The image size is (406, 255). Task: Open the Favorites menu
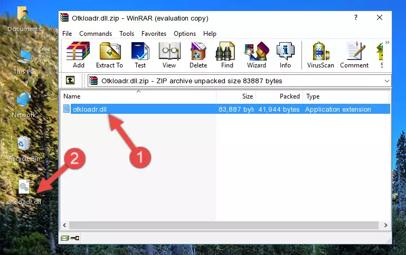click(x=154, y=34)
